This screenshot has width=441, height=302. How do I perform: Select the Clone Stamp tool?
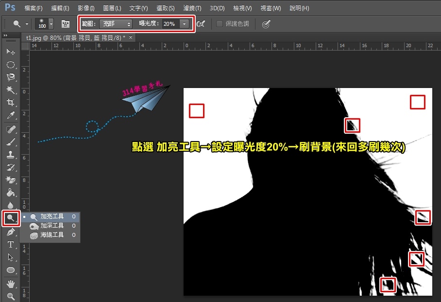pyautogui.click(x=11, y=155)
